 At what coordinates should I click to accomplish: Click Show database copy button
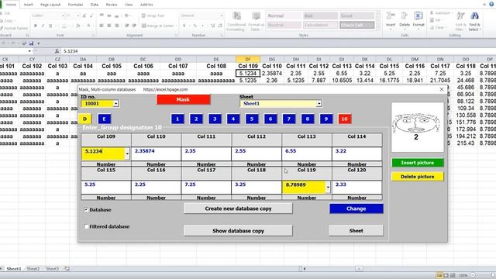pos(238,231)
